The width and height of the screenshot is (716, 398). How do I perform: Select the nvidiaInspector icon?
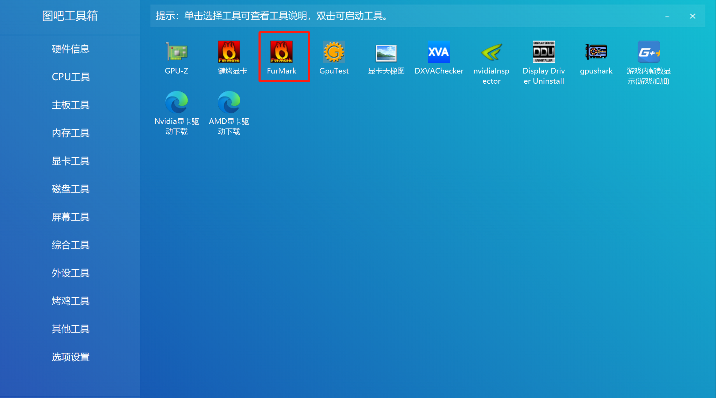491,52
